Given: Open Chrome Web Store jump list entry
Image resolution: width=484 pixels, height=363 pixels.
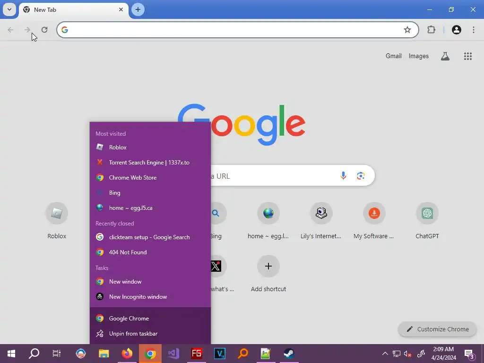Looking at the screenshot, I should click(x=150, y=178).
